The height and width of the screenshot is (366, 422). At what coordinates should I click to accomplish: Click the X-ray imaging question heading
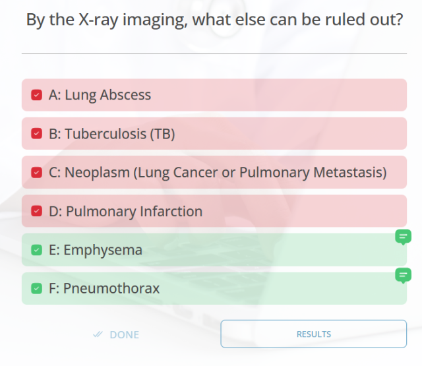tap(214, 19)
